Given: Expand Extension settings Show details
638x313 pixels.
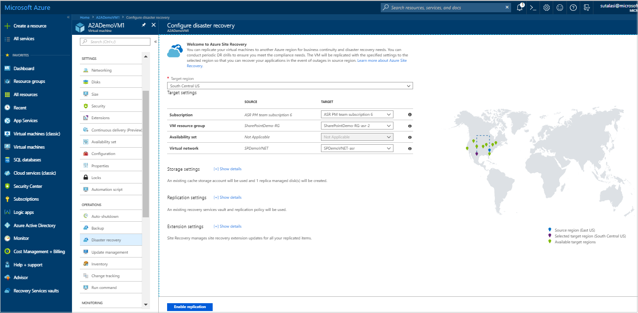Looking at the screenshot, I should (228, 227).
